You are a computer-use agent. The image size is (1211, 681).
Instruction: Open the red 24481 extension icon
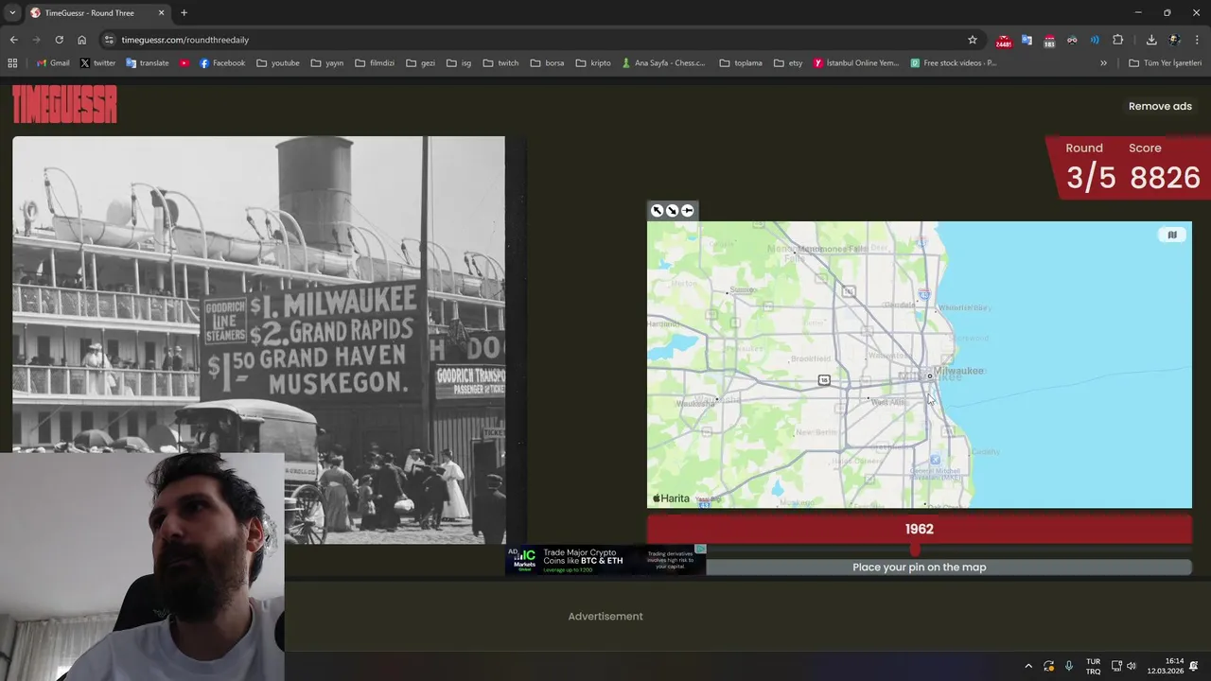pos(1003,41)
